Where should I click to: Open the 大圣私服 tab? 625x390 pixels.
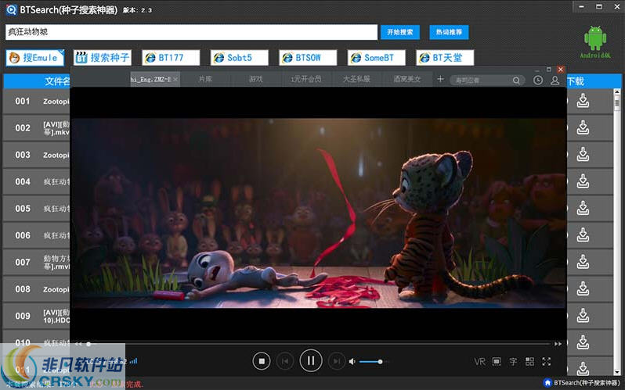356,79
